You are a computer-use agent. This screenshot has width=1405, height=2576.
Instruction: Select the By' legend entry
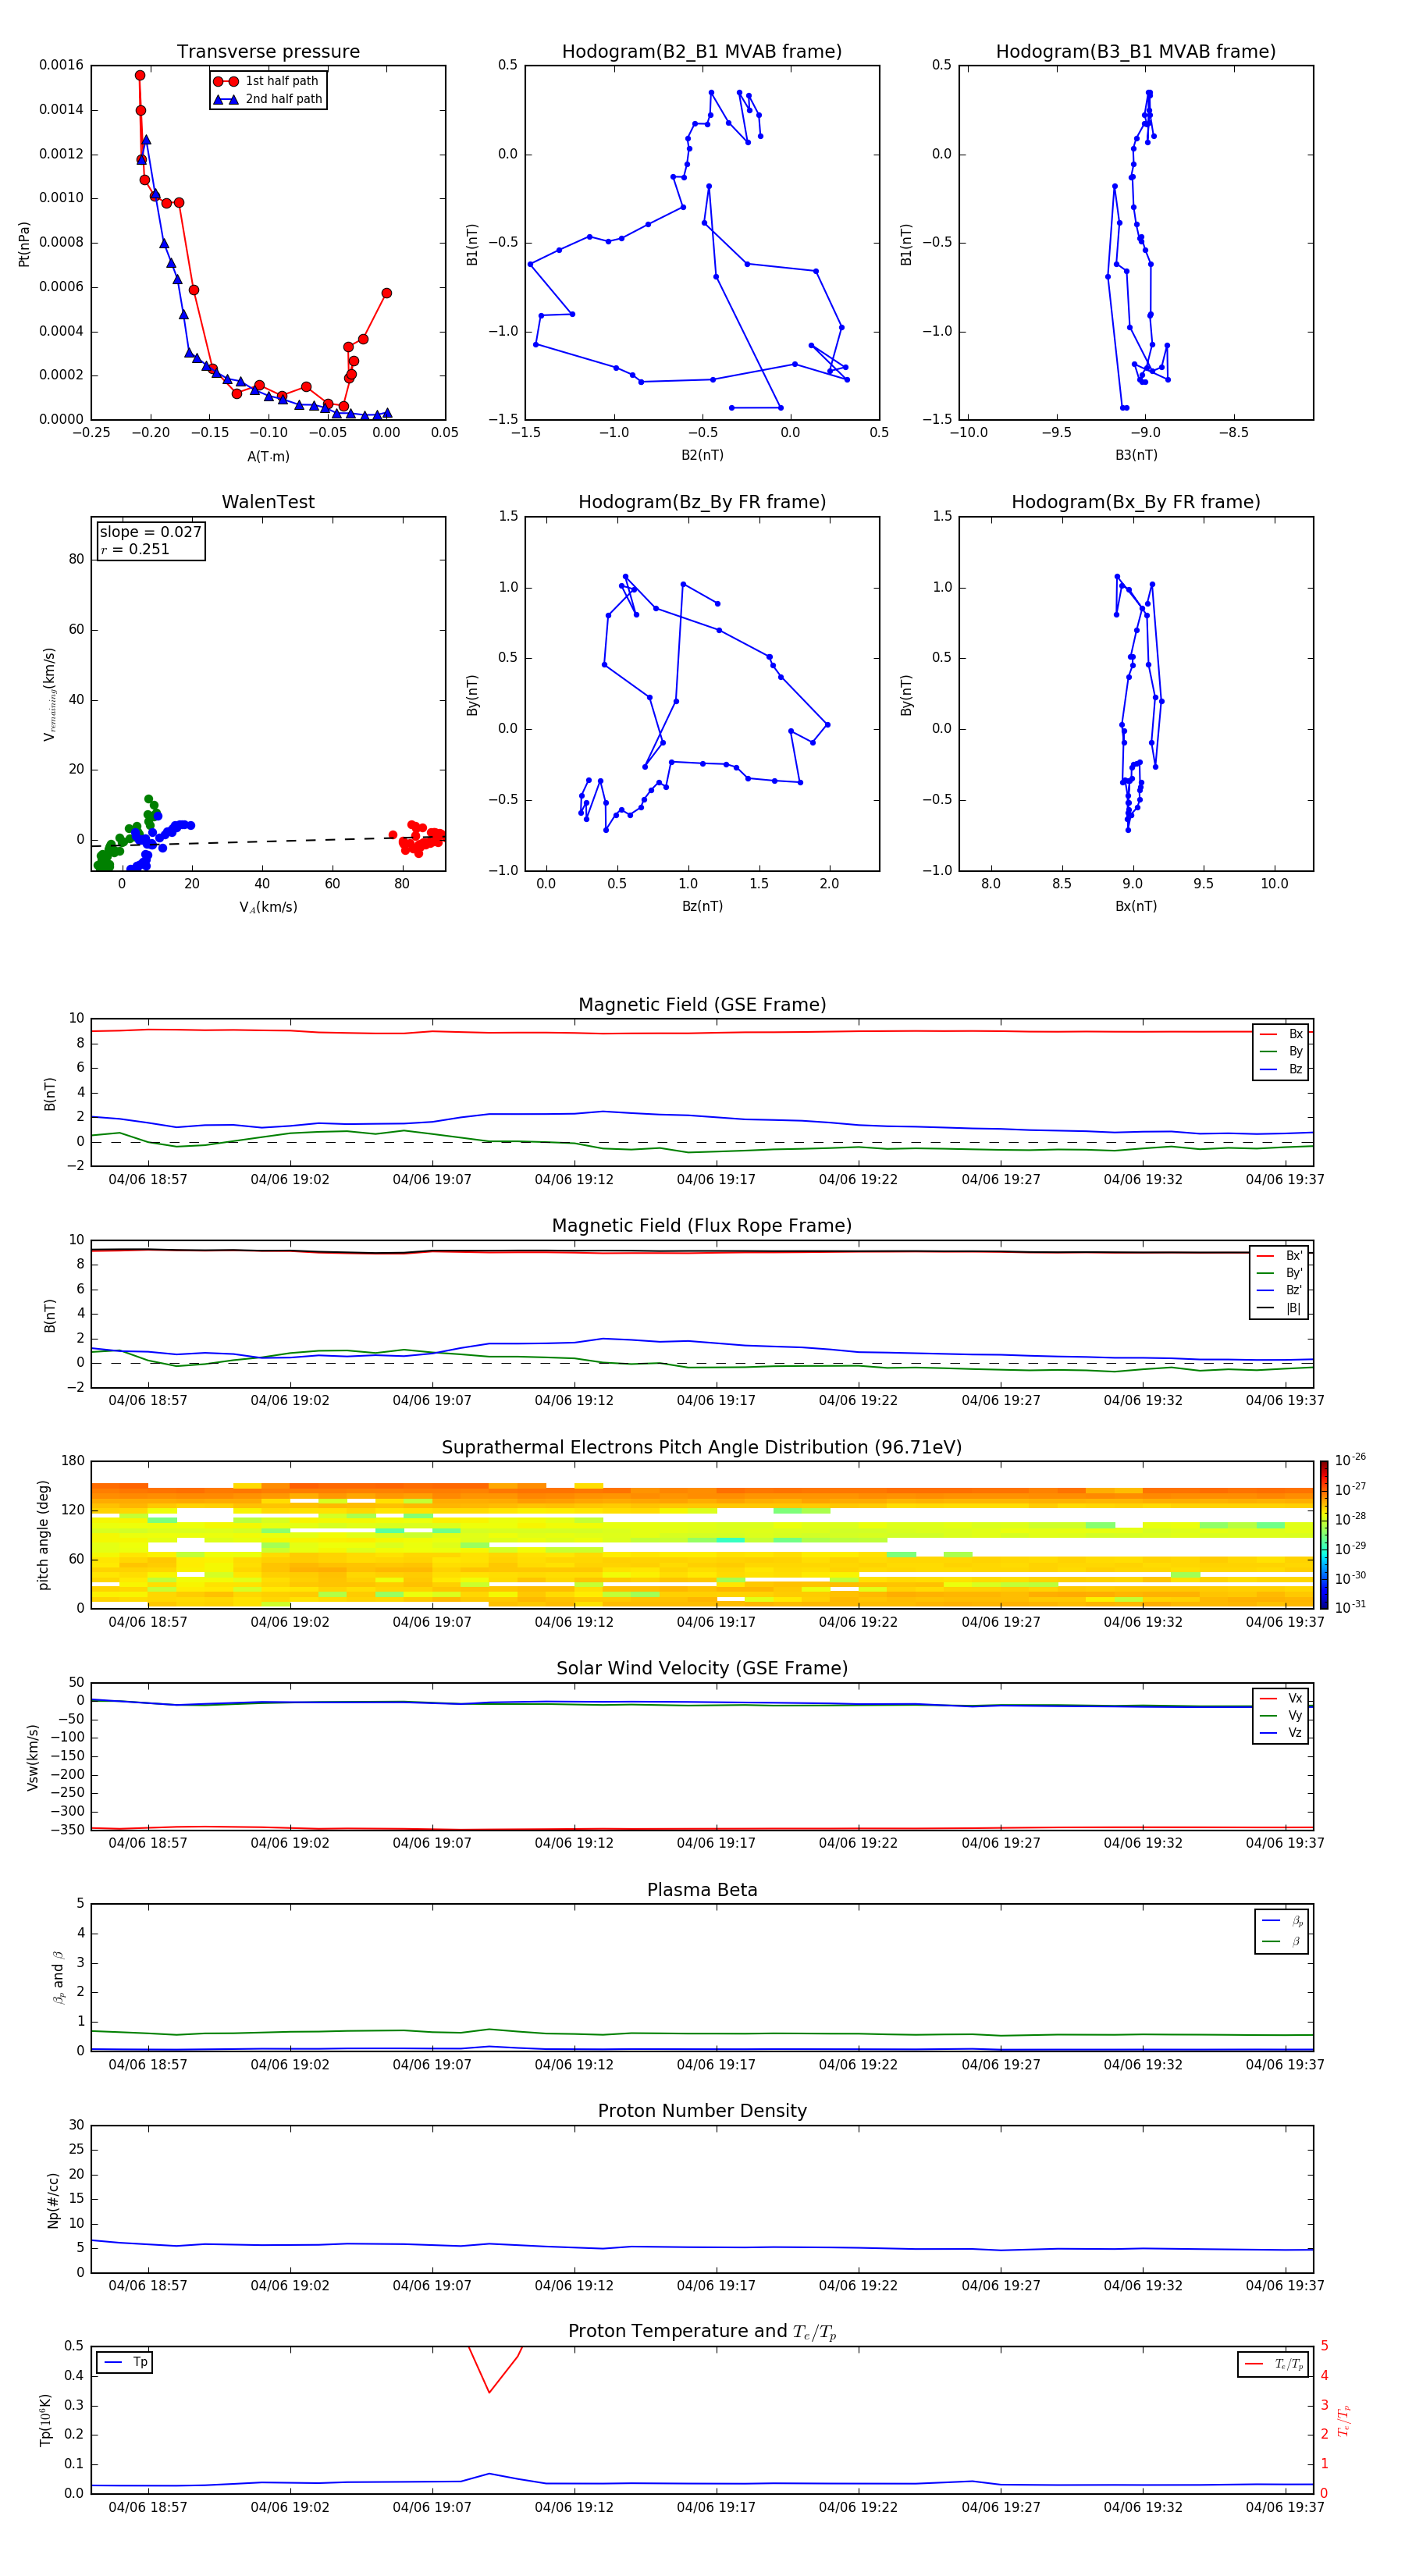(x=1280, y=1273)
